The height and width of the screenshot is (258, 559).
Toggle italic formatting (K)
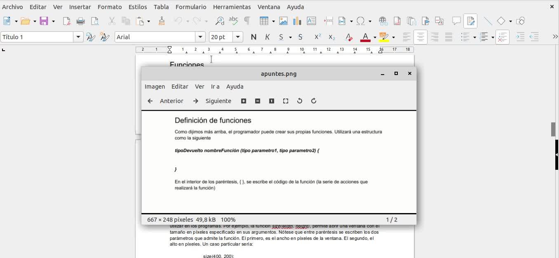point(267,37)
